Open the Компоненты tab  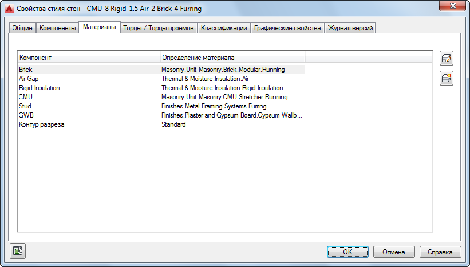pos(57,28)
